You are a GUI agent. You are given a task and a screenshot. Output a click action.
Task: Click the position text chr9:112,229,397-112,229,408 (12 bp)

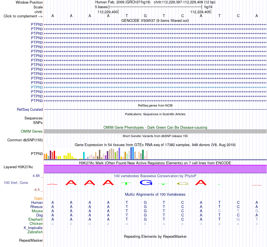184,2
